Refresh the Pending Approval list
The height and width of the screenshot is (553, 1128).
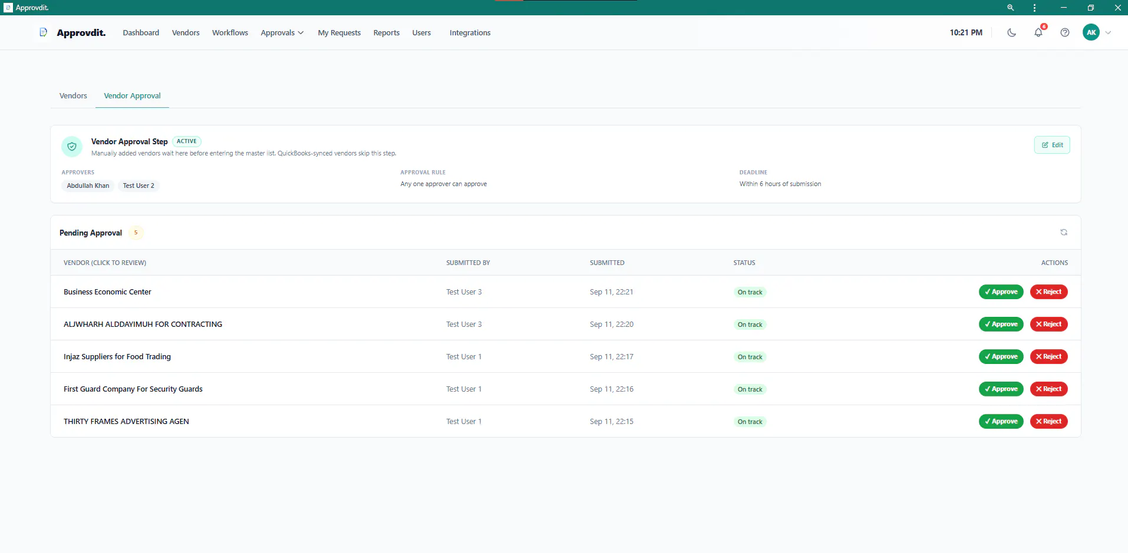coord(1064,232)
